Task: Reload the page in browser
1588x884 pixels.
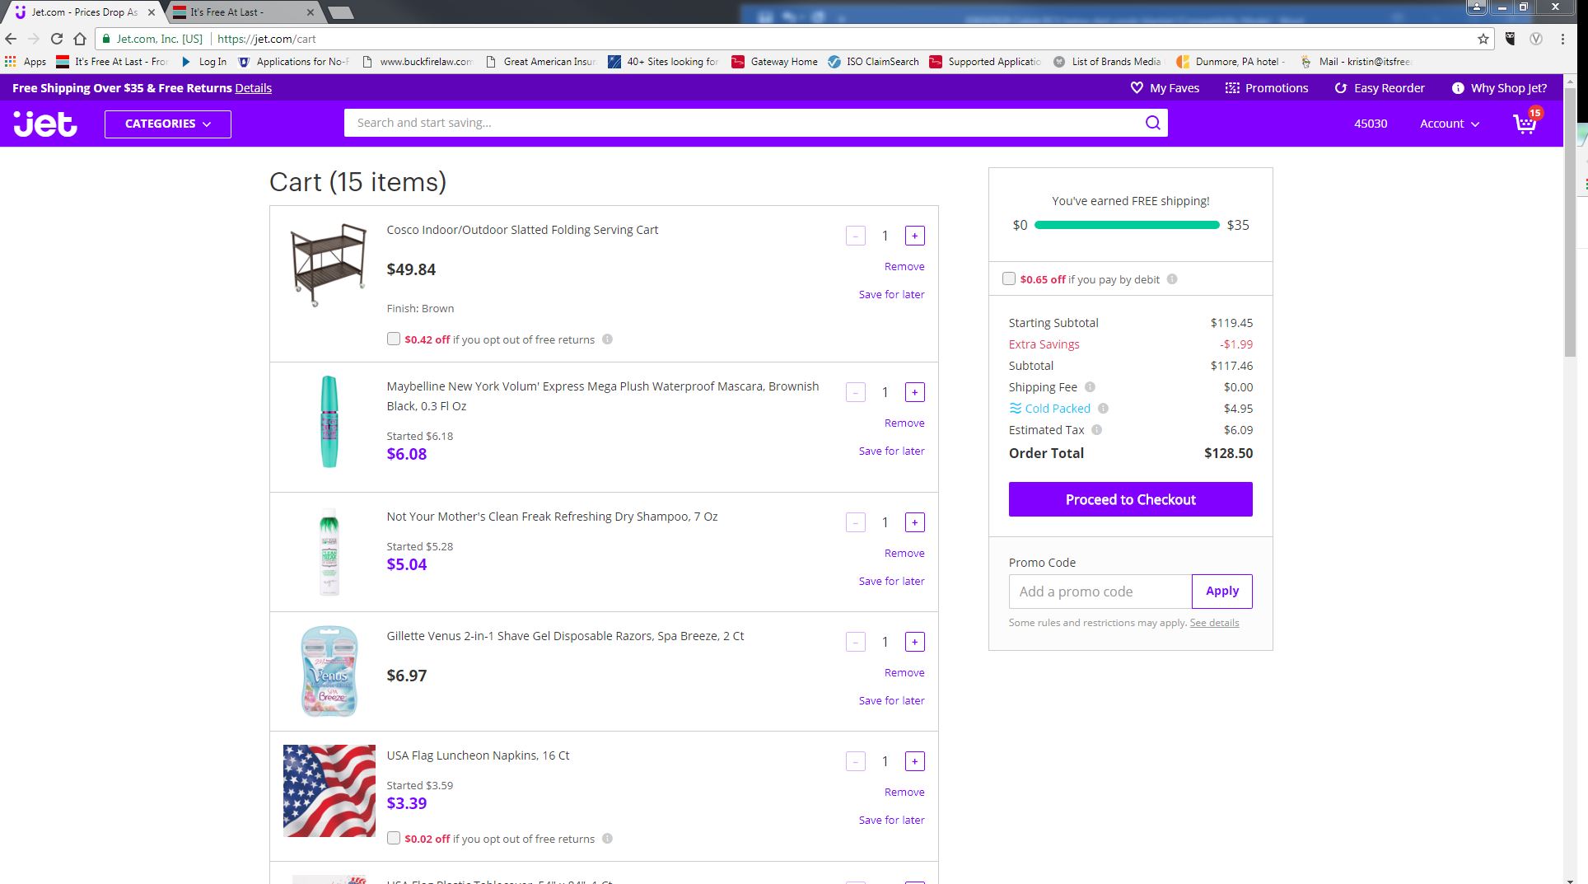Action: 57,39
